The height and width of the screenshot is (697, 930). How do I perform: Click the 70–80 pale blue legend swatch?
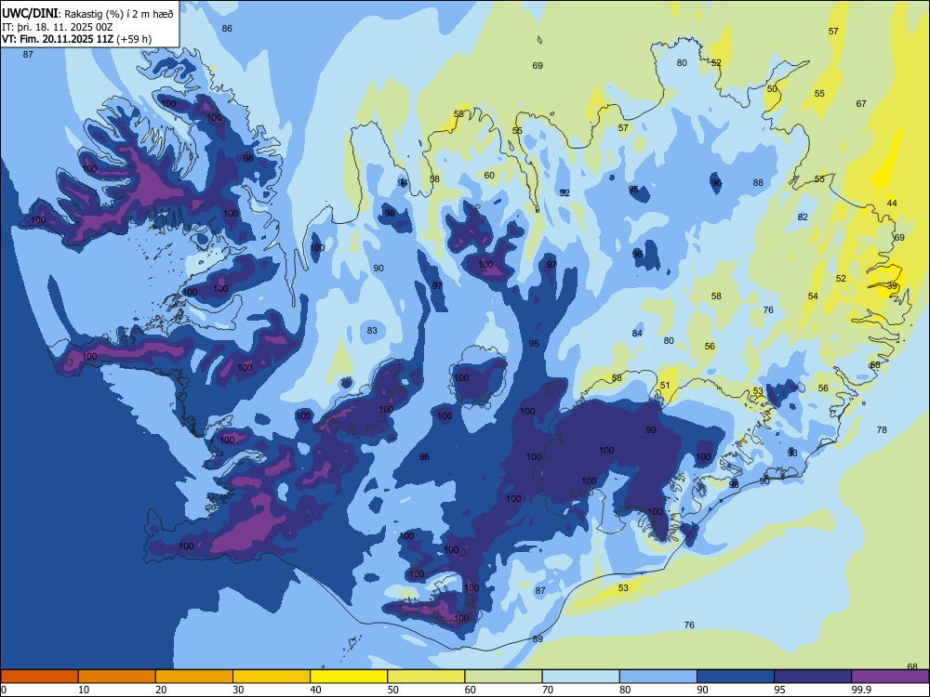coord(581,677)
